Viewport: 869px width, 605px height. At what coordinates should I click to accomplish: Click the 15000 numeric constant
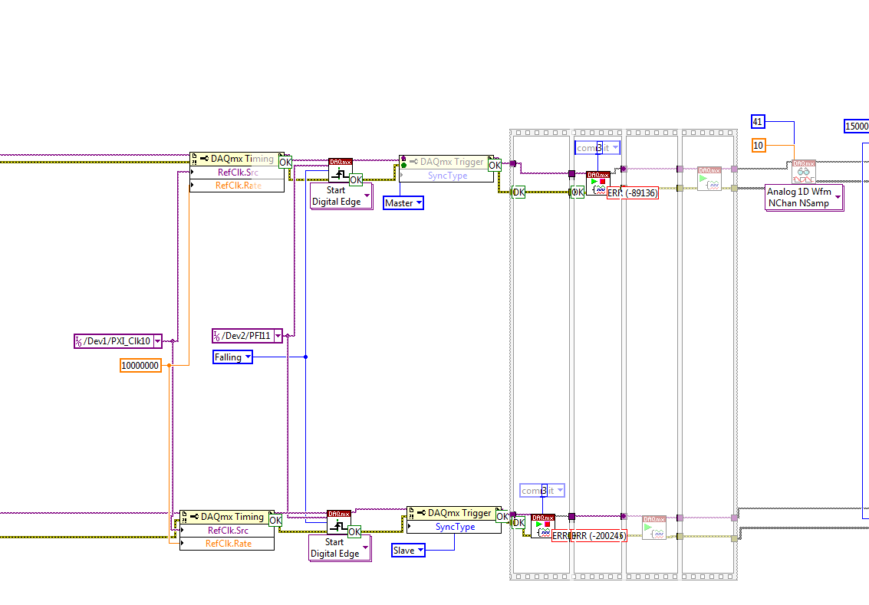[x=857, y=127]
